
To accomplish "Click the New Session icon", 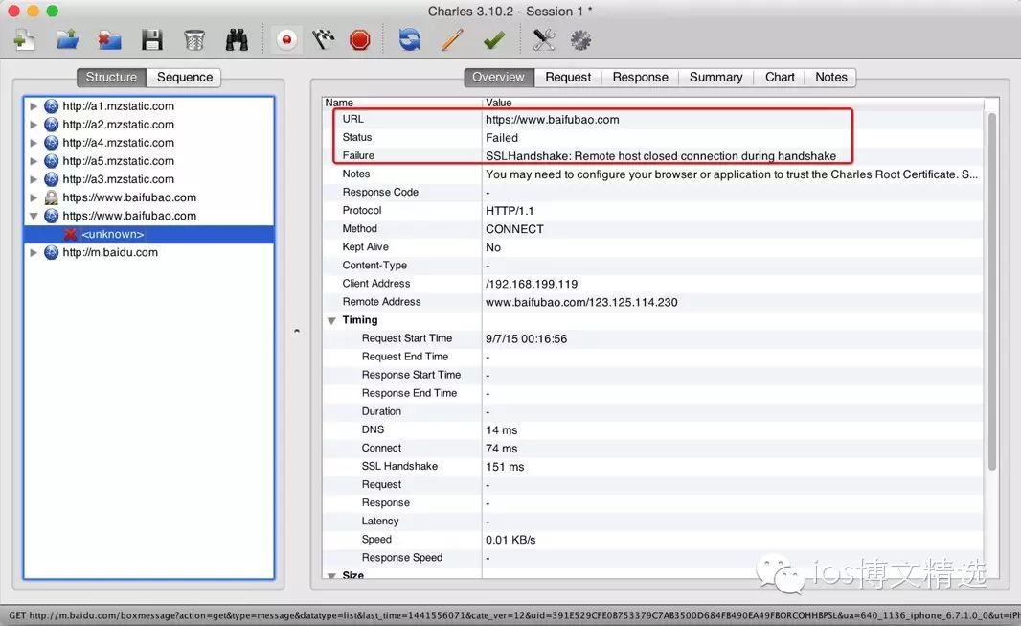I will (24, 39).
